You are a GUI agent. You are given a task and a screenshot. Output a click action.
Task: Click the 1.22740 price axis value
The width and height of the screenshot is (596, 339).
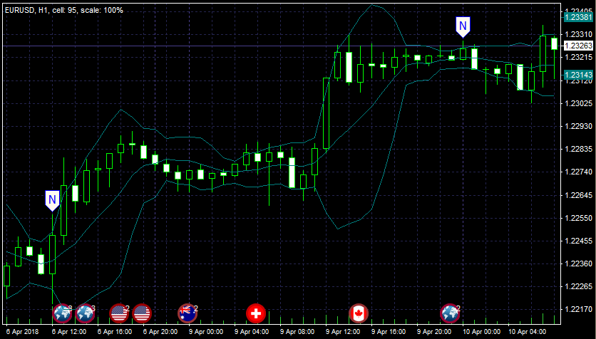tap(578, 172)
